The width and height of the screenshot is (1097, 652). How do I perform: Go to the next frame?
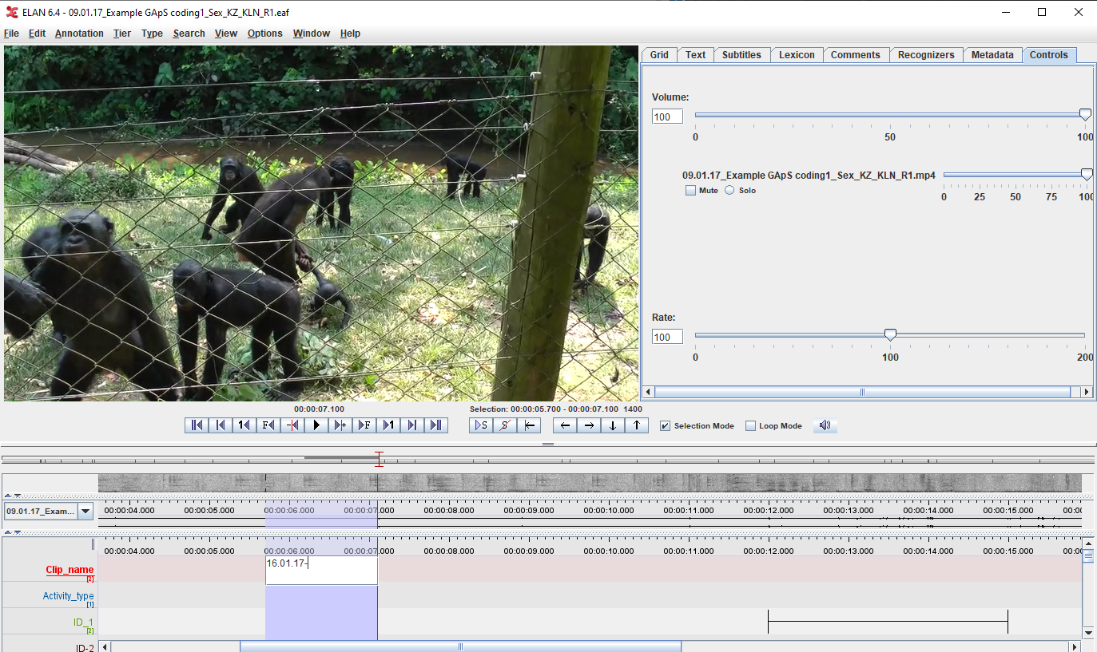coord(364,425)
